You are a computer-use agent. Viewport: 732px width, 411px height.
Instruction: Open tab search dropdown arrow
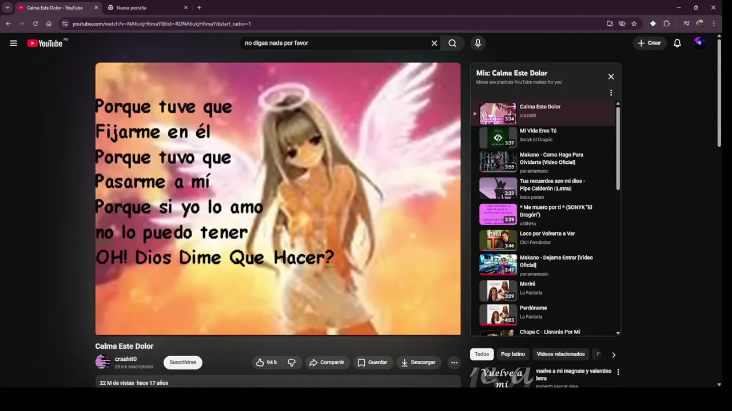7,7
